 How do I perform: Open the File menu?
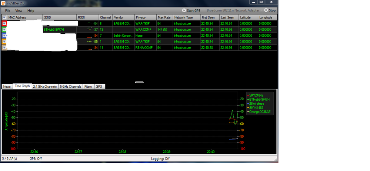coord(8,11)
